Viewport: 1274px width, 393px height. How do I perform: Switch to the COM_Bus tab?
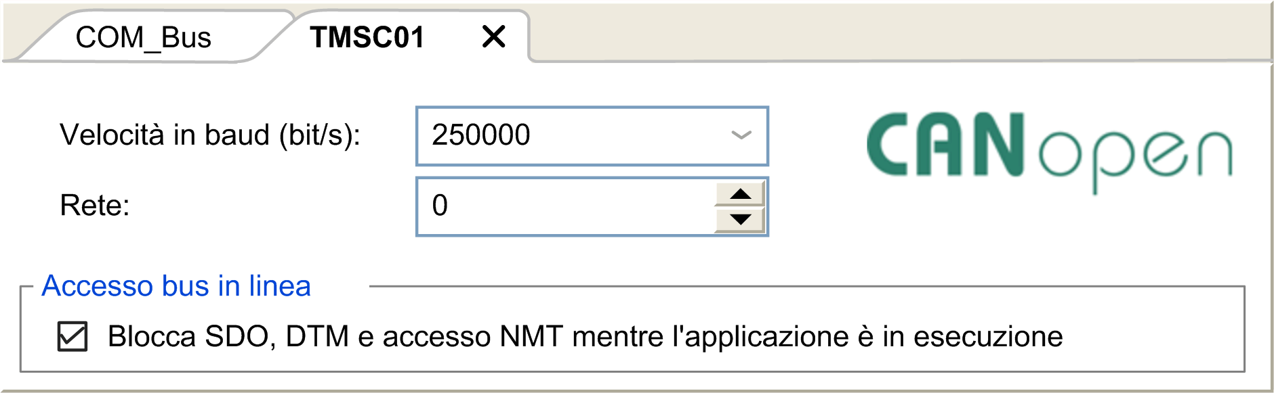(x=144, y=37)
